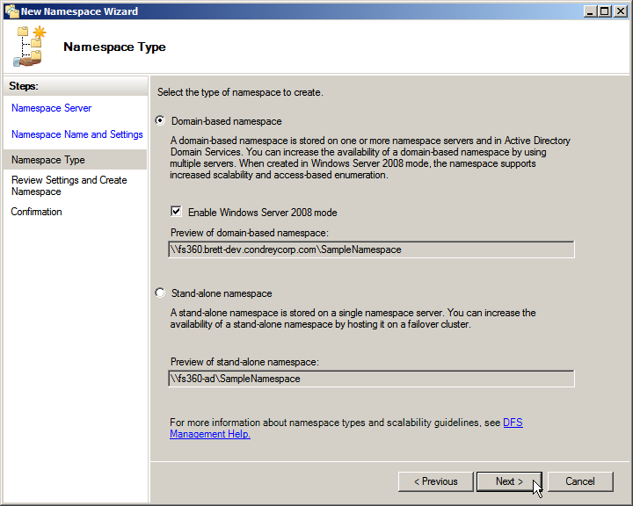Click the domain-based namespace preview field
Screen dimensions: 633x506
tap(371, 249)
